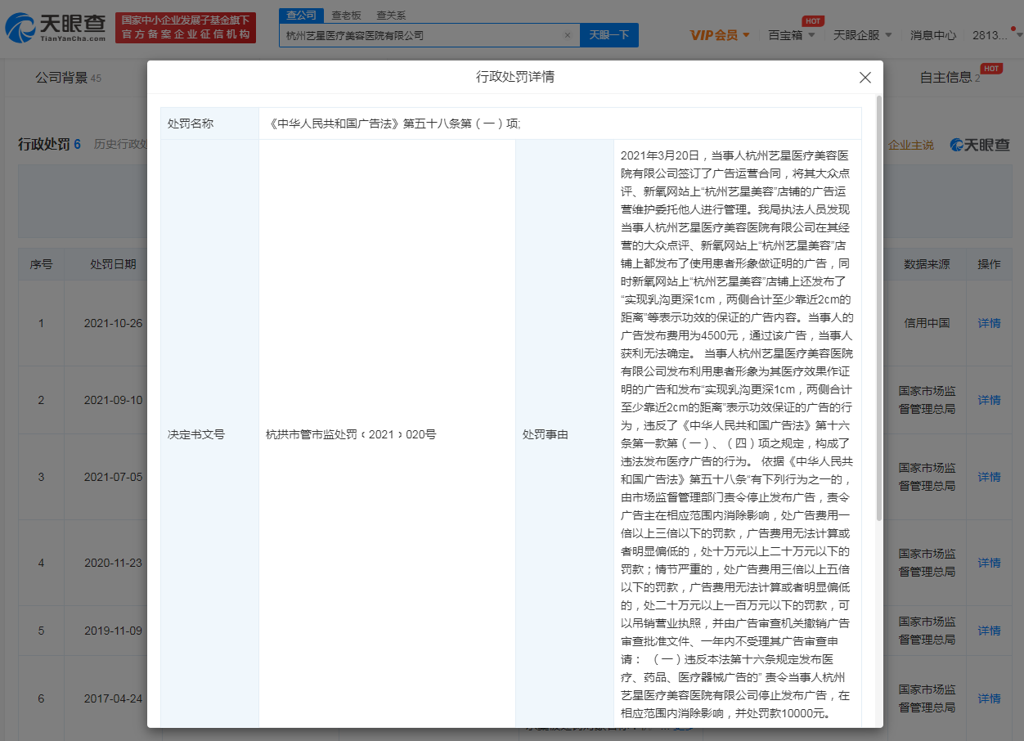1024x741 pixels.
Task: Open 消息中心 message center
Action: click(933, 35)
